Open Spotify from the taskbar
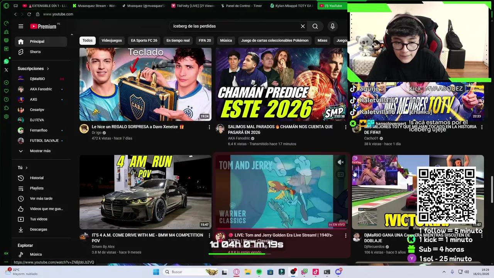The width and height of the screenshot is (494, 278). (x=259, y=272)
